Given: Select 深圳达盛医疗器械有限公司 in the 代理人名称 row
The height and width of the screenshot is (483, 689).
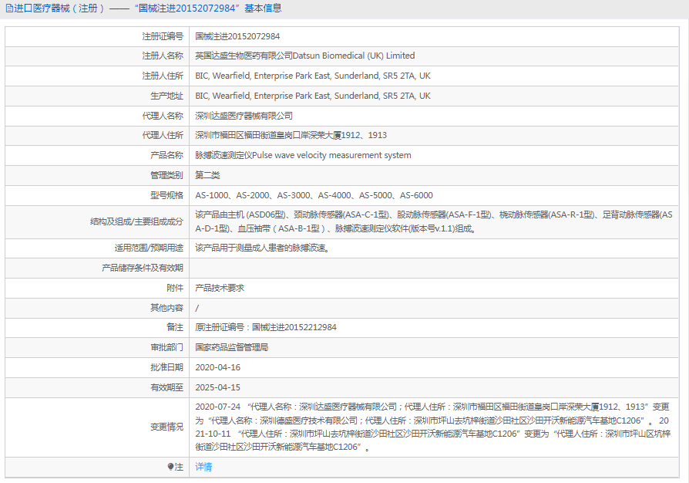Looking at the screenshot, I should click(x=244, y=116).
